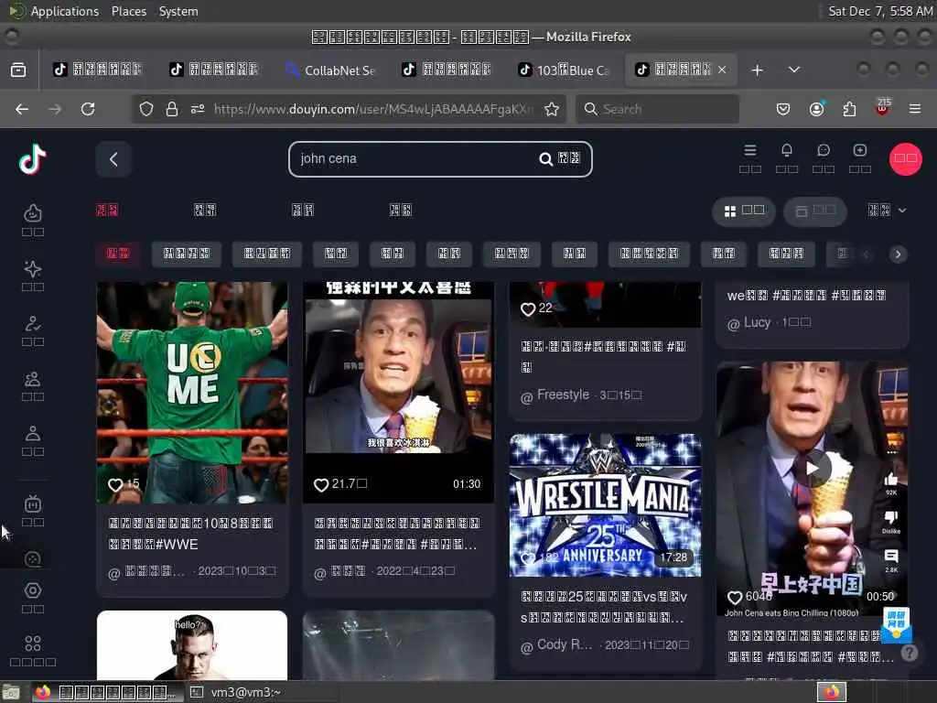Open the System menu

click(178, 11)
